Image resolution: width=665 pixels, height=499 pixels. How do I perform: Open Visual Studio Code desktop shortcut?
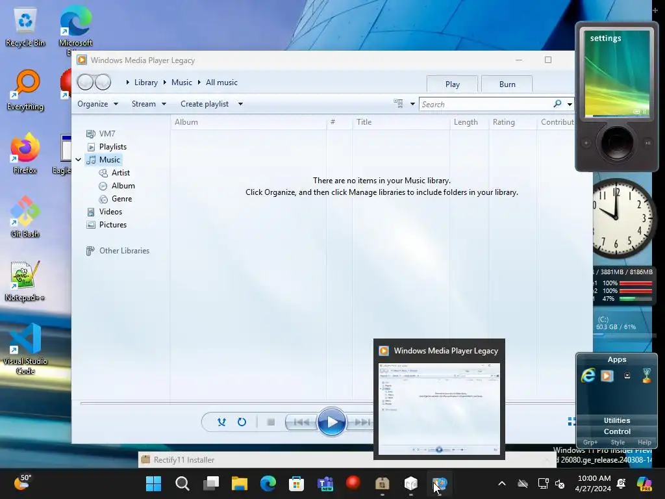25,349
